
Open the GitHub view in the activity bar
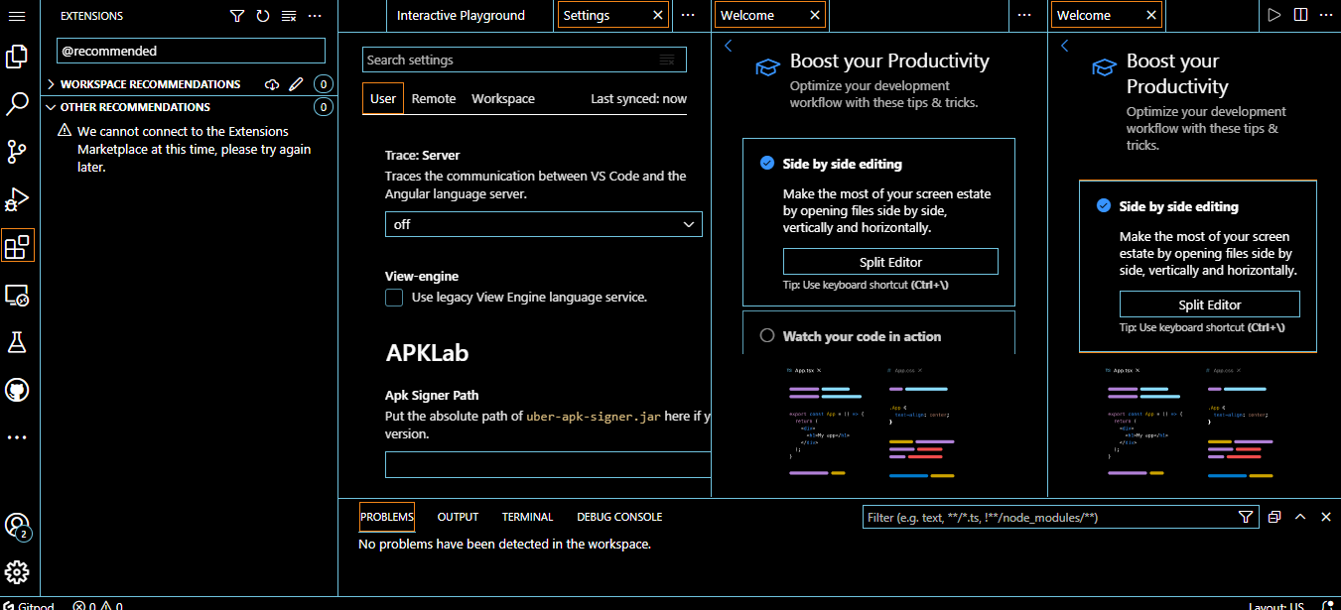coord(17,390)
